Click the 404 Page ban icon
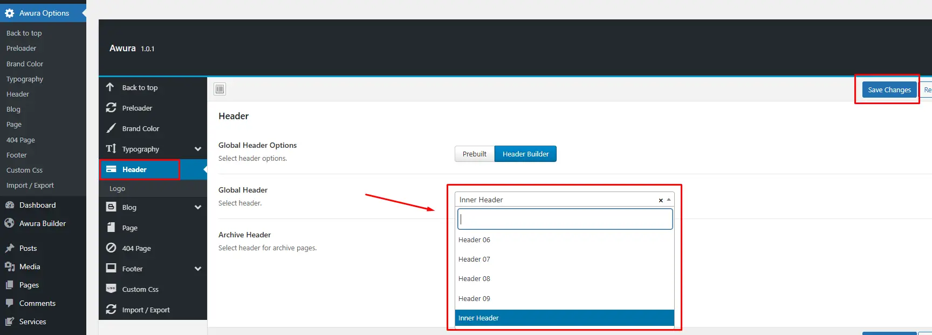Image resolution: width=932 pixels, height=335 pixels. pos(111,248)
